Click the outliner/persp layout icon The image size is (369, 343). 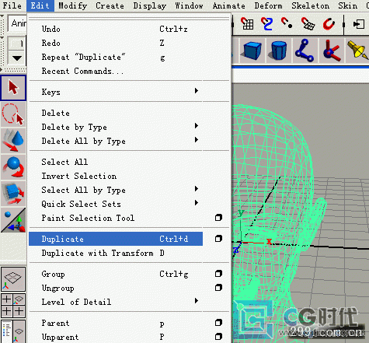[x=13, y=332]
